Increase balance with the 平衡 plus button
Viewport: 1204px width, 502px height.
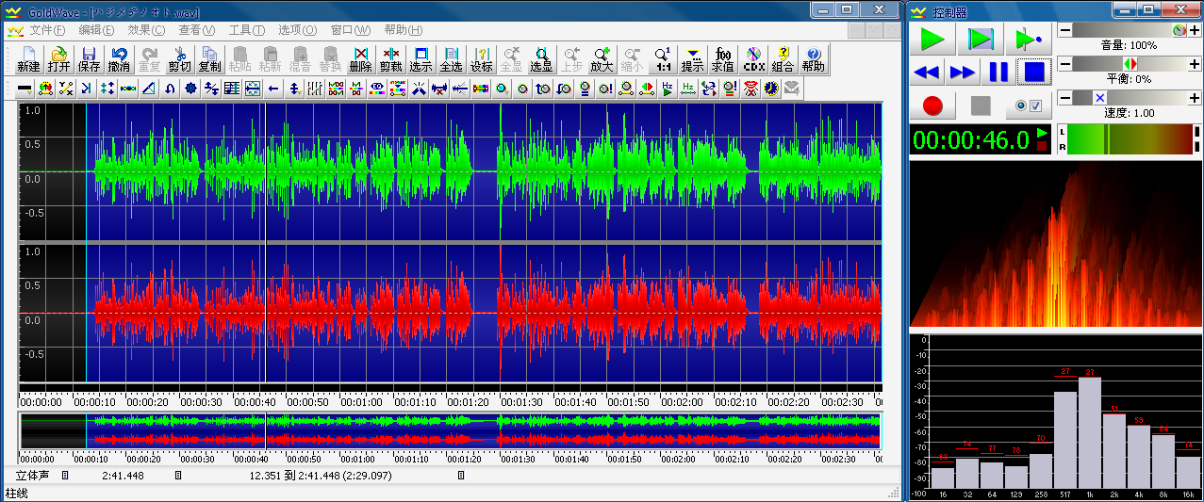coord(1195,64)
